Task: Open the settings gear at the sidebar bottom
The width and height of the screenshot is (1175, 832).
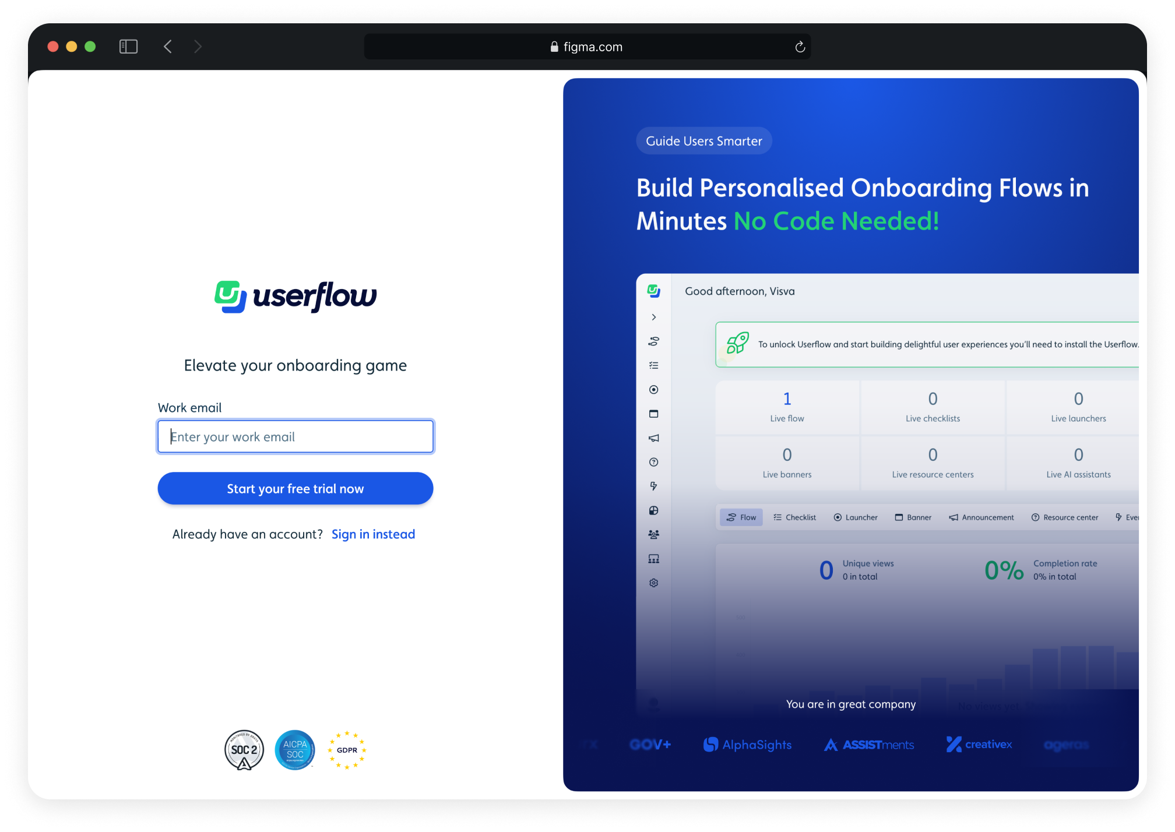Action: coord(653,583)
